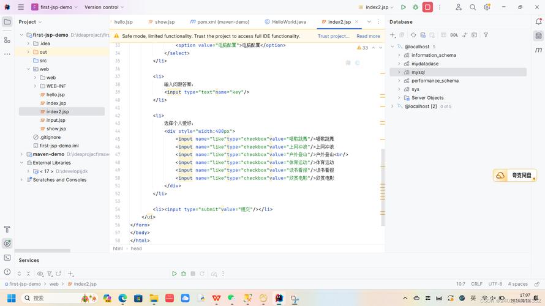
Task: Click the filter funnel icon in Services toolbar
Action: click(x=50, y=274)
